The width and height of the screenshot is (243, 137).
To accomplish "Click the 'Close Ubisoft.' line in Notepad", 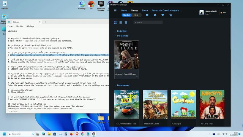I will tap(16, 92).
